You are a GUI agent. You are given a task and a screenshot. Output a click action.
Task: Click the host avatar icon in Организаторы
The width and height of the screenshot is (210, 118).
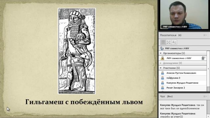[162, 58]
